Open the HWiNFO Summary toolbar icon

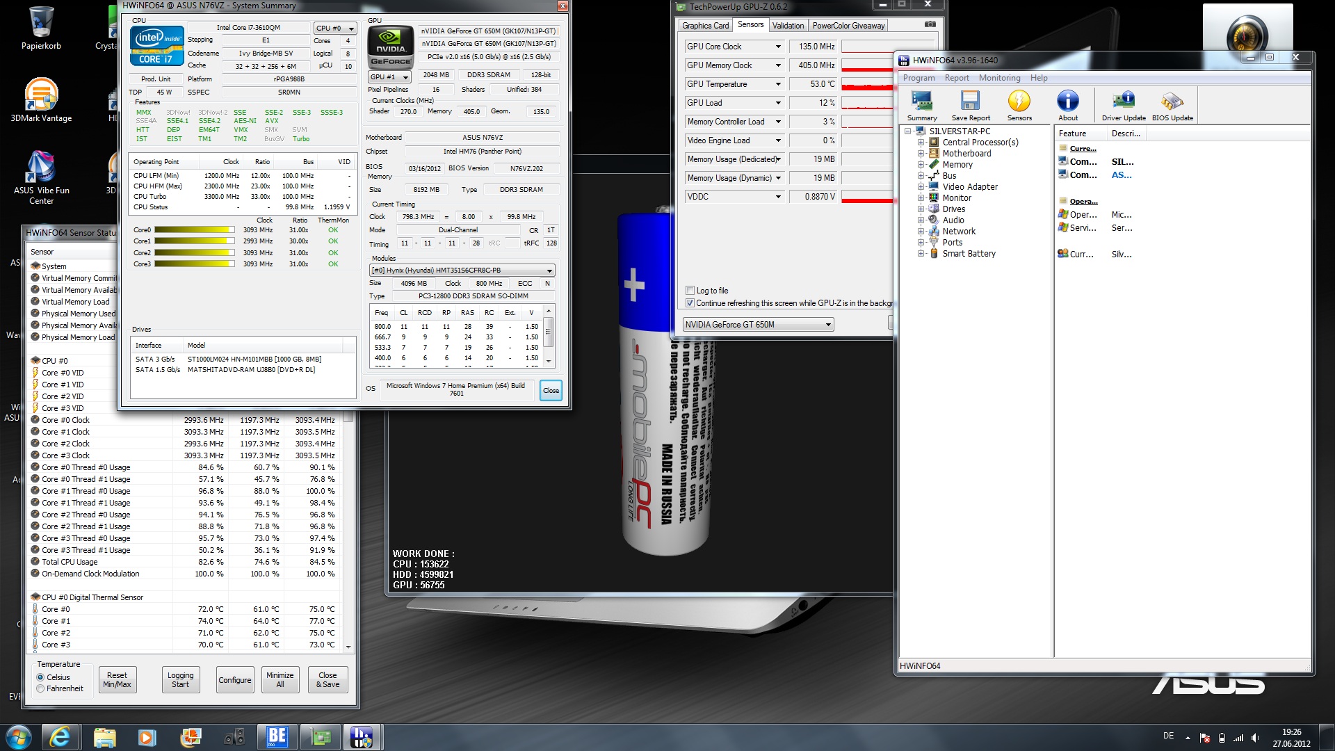(x=922, y=102)
